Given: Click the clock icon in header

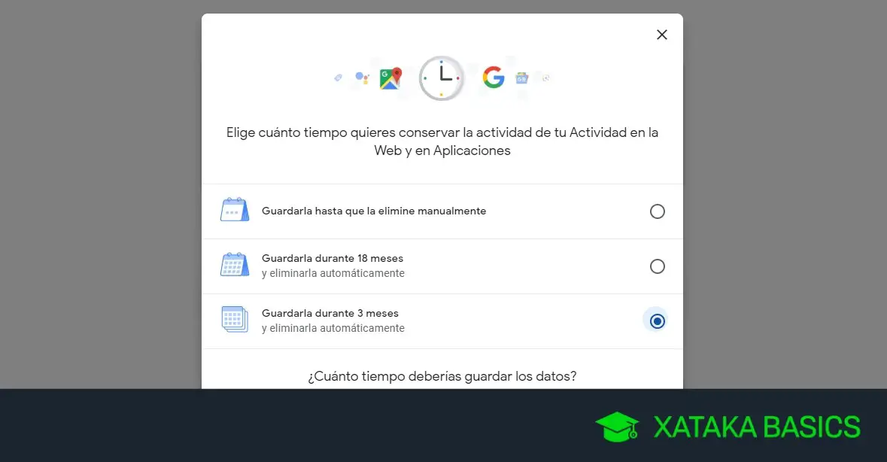Looking at the screenshot, I should pyautogui.click(x=442, y=78).
